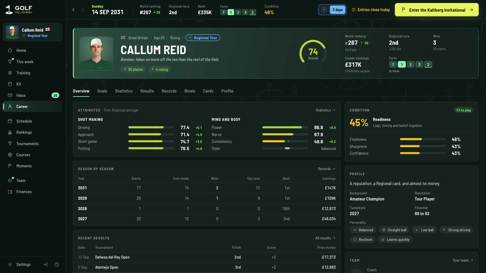Image resolution: width=486 pixels, height=273 pixels.
Task: Advance to next day with right chevron
Action: point(83,10)
